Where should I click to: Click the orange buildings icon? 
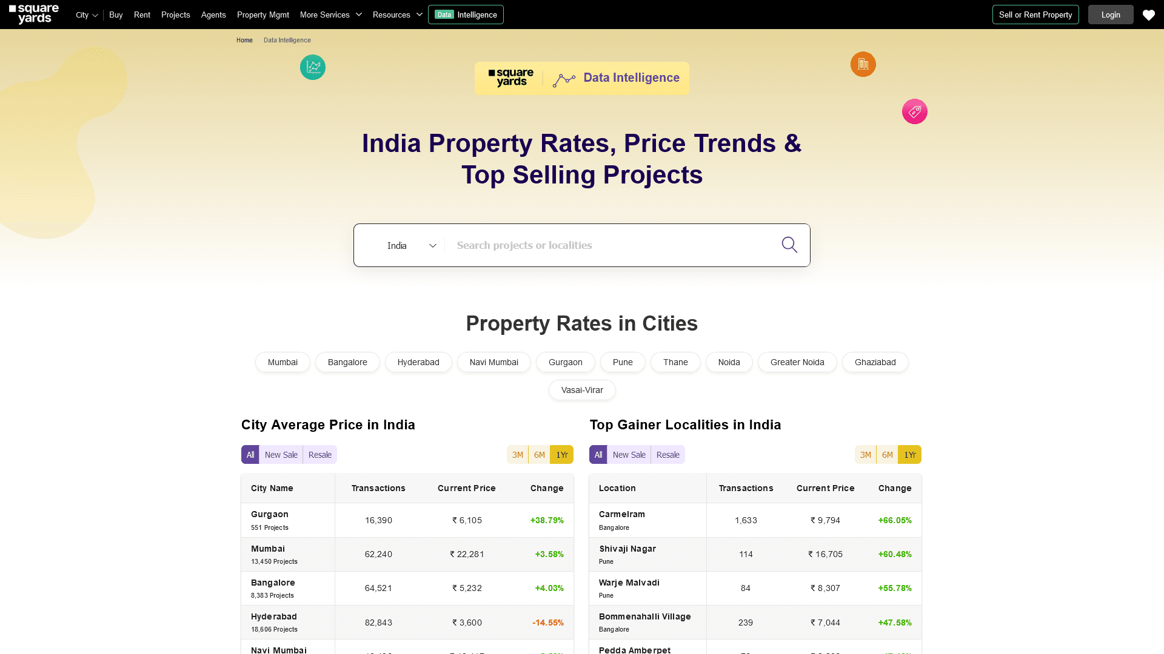point(863,64)
